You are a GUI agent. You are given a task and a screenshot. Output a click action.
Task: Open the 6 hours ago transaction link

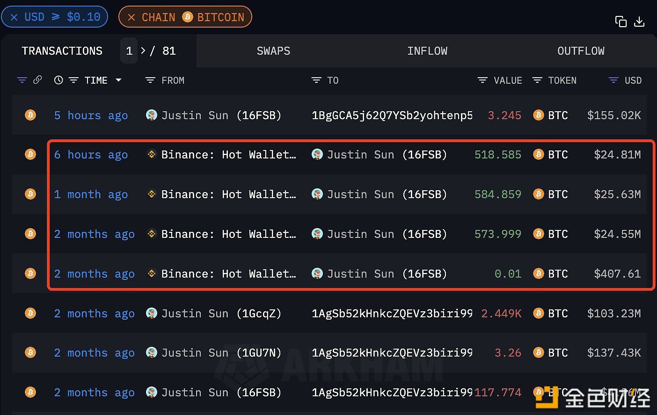(x=91, y=155)
